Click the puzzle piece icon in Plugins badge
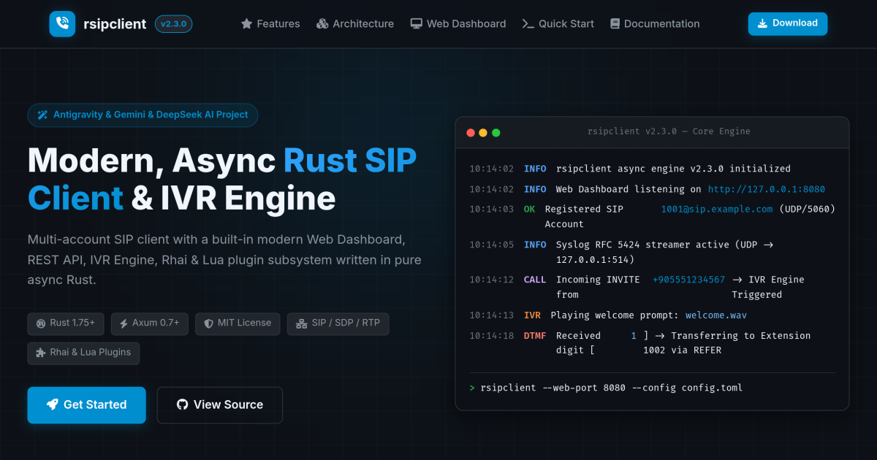This screenshot has height=460, width=877. pos(41,353)
